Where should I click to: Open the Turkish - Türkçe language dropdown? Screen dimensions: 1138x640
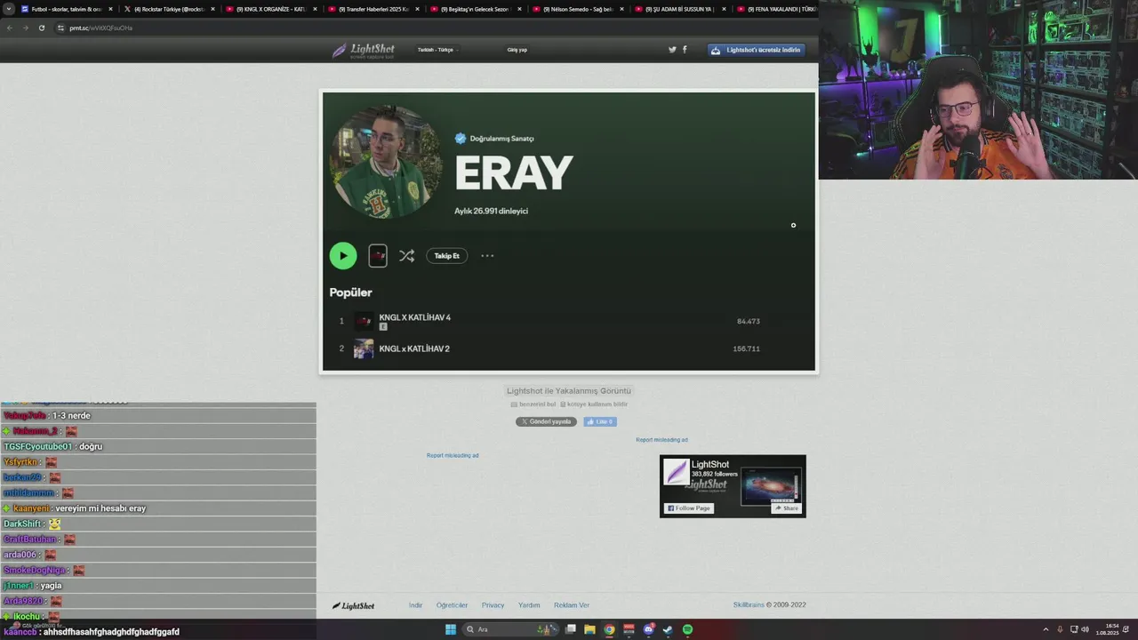437,50
